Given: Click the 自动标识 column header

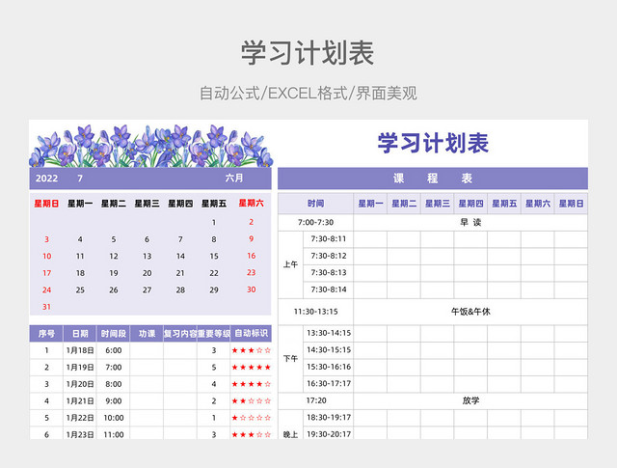Looking at the screenshot, I should coord(251,334).
